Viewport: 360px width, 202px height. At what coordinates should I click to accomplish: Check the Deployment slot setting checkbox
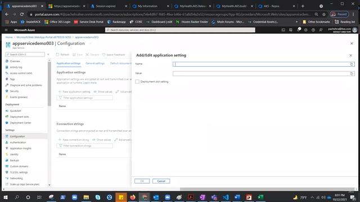pyautogui.click(x=137, y=81)
